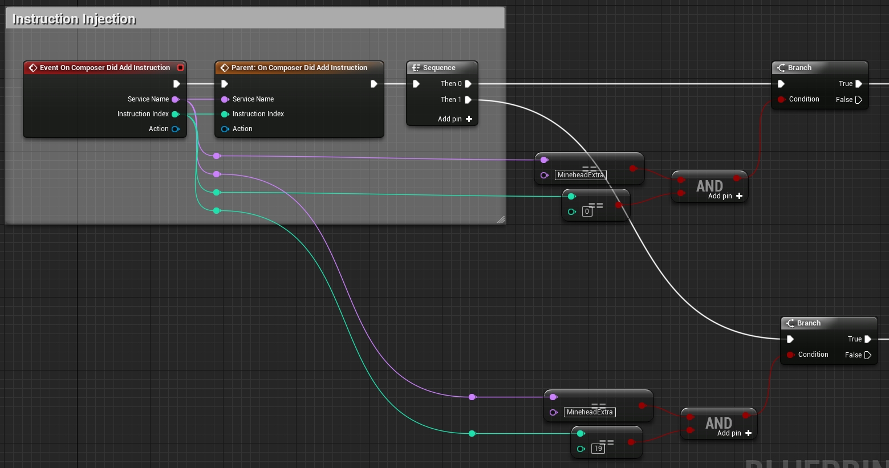Click the equals icon on the lower MineheadExtra node
The width and height of the screenshot is (889, 468).
click(x=598, y=404)
